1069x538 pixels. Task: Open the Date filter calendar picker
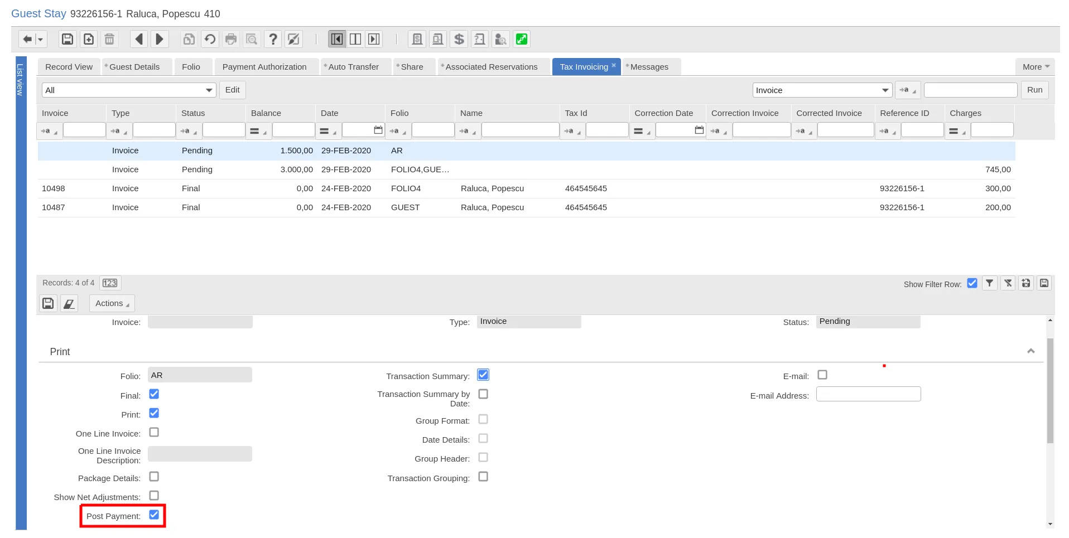pyautogui.click(x=378, y=130)
